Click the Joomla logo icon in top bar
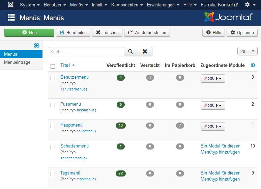Screen dimensions: 261x189 coord(10,5)
